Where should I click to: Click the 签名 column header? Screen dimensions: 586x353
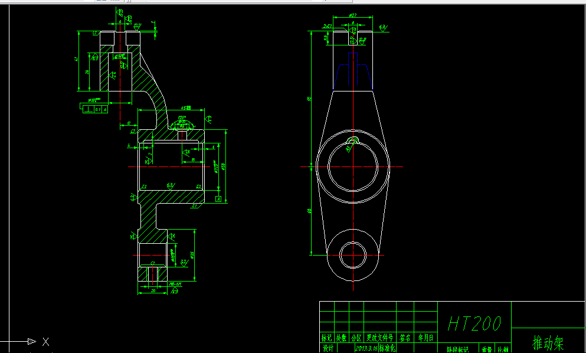coord(405,338)
